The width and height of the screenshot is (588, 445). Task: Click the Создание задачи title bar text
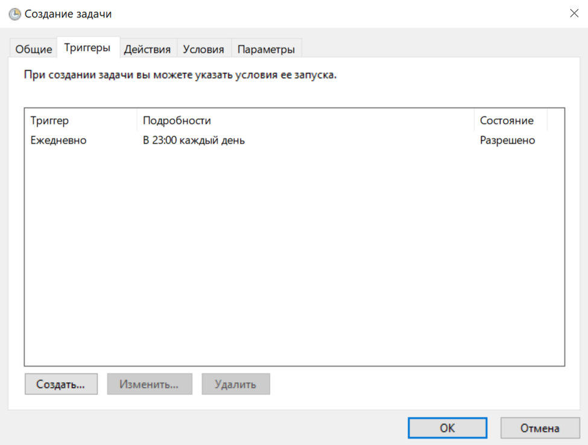click(68, 14)
